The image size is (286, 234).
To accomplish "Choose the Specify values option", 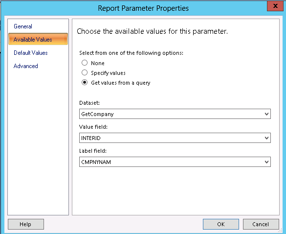I will 85,73.
